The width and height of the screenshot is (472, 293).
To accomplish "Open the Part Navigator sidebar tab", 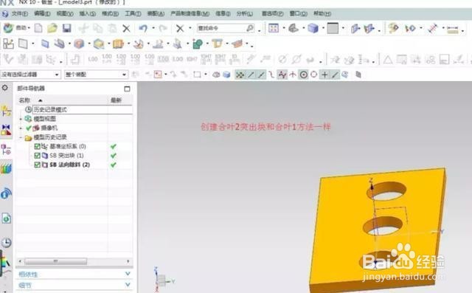I will point(6,149).
